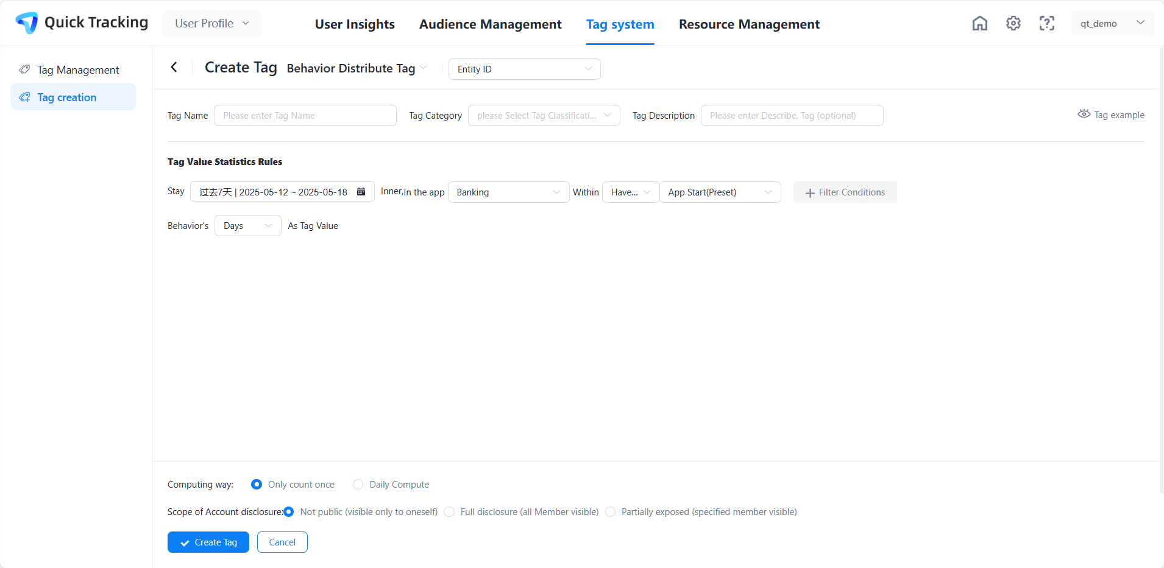Go to Audience Management tab

tap(491, 24)
